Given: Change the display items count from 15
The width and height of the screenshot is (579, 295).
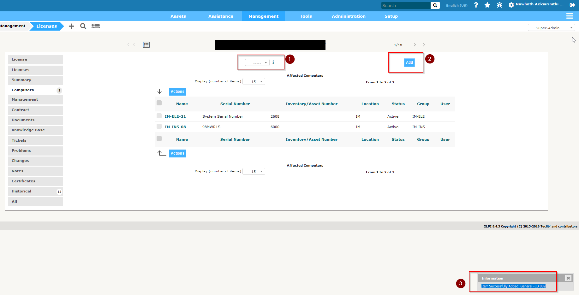Looking at the screenshot, I should pos(254,81).
